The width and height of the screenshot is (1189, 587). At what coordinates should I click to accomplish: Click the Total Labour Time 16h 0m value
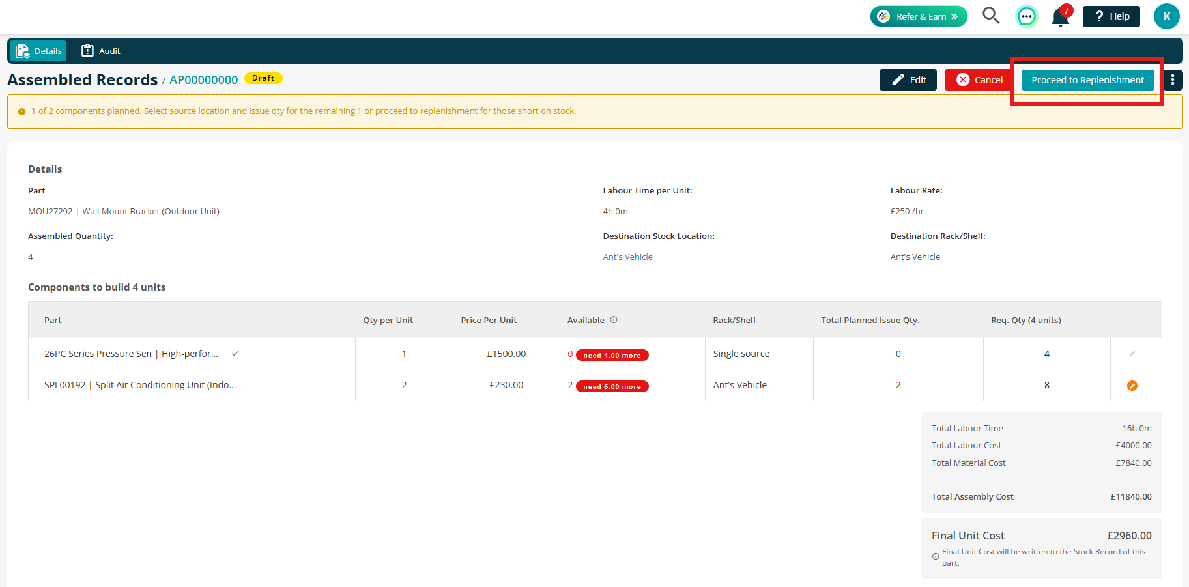(1136, 428)
